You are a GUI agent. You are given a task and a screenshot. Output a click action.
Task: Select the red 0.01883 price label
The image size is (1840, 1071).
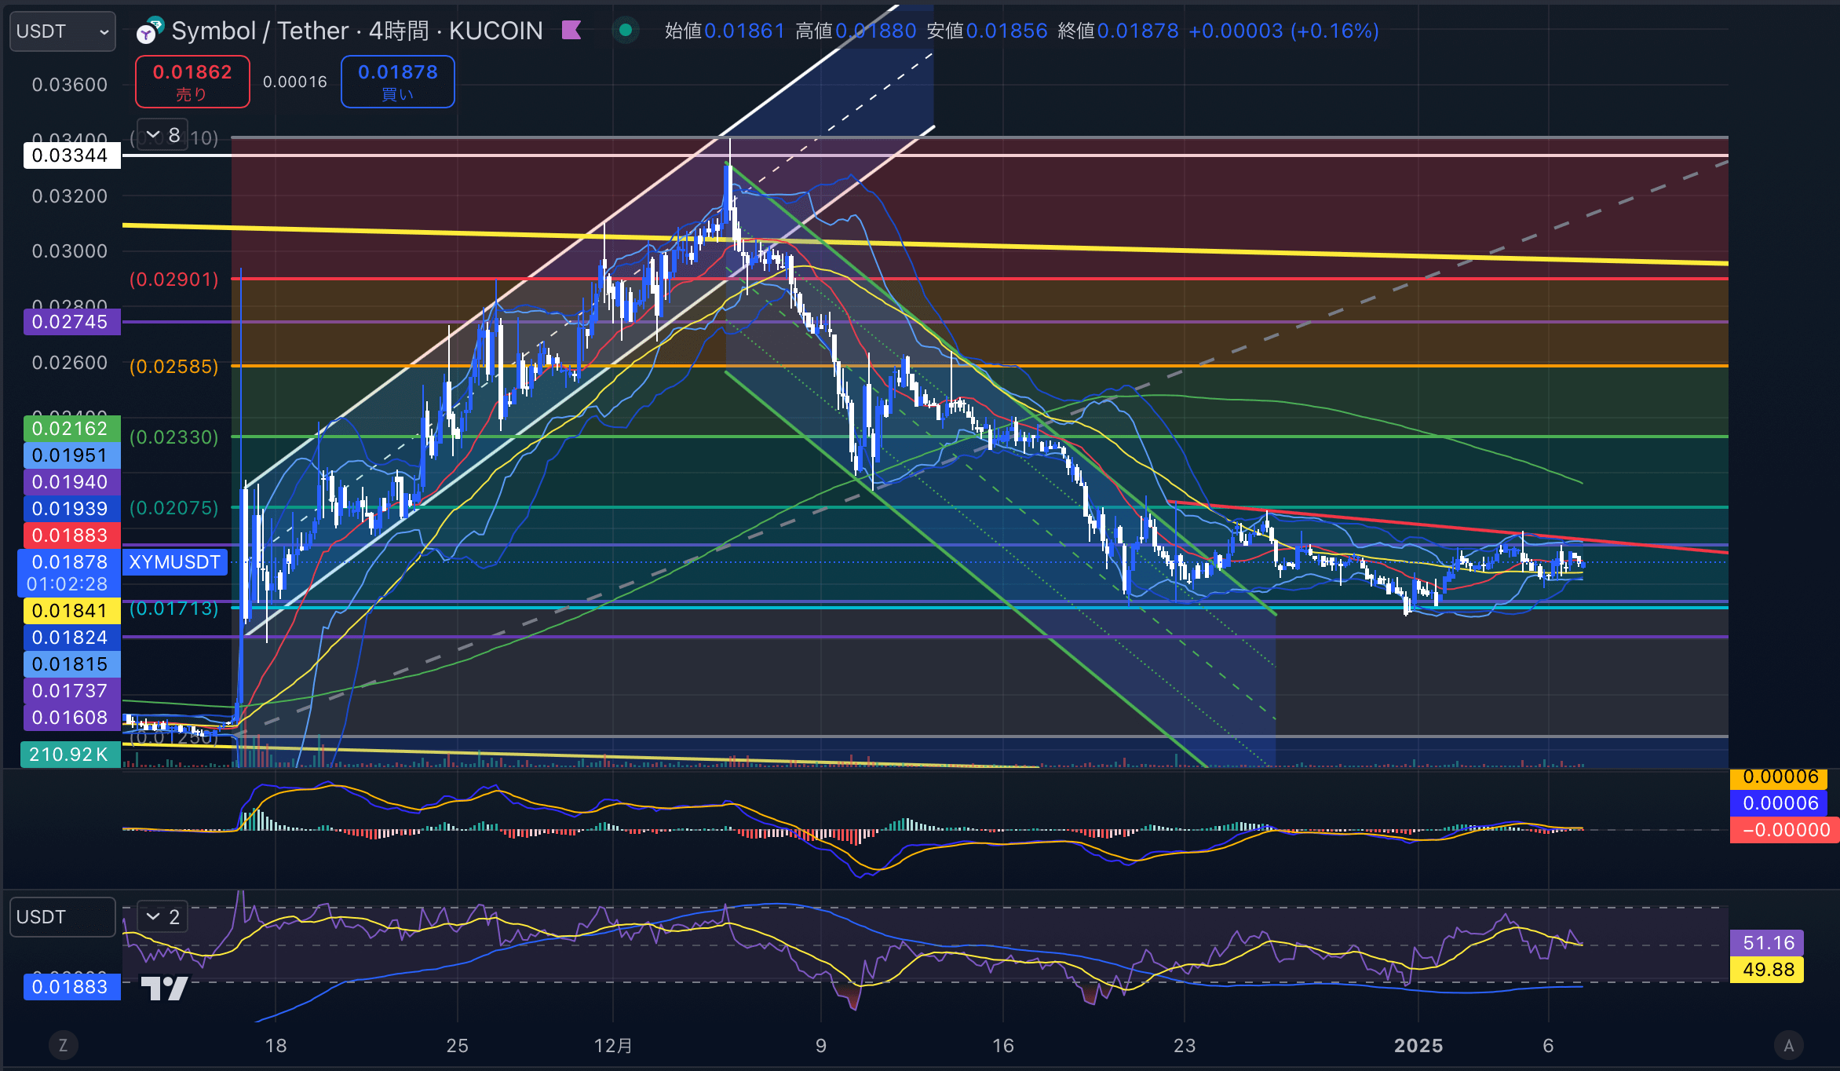72,535
